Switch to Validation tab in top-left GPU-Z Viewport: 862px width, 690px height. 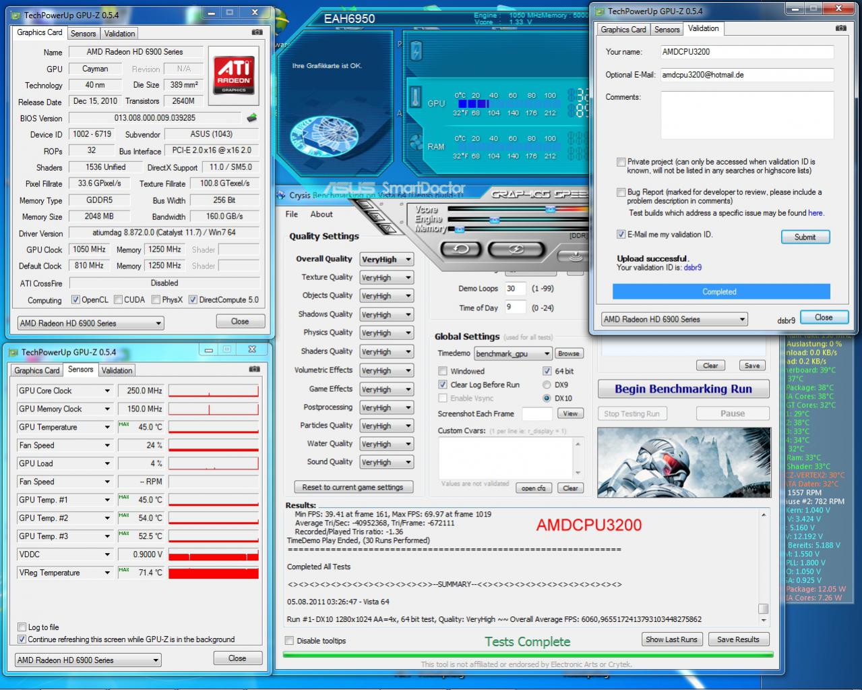119,33
